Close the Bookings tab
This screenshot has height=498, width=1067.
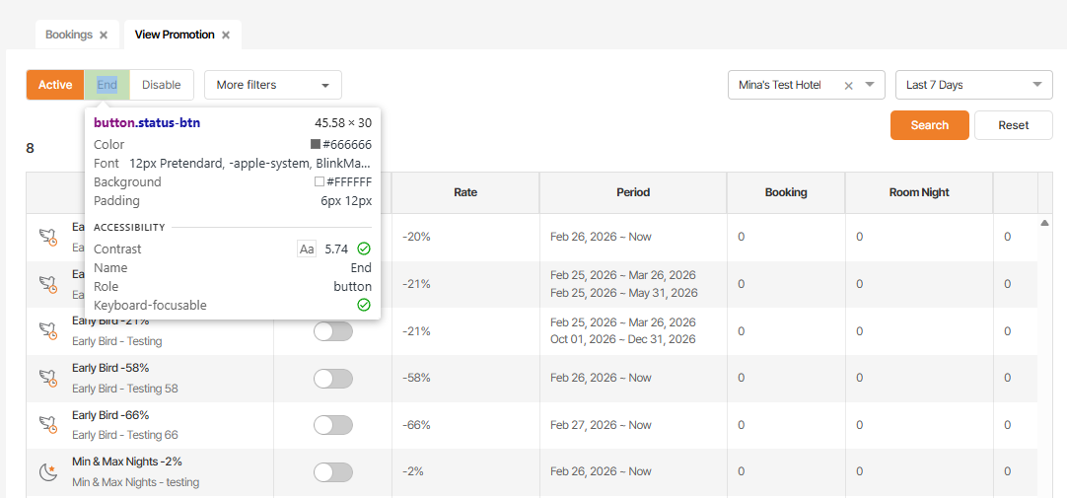pos(104,35)
